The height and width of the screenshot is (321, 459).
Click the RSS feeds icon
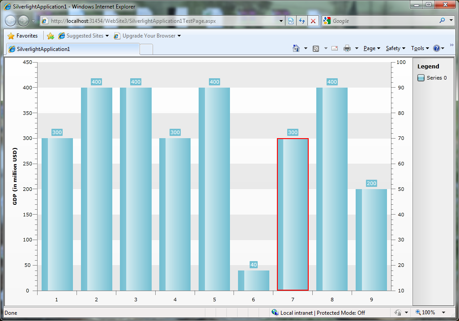pyautogui.click(x=316, y=49)
